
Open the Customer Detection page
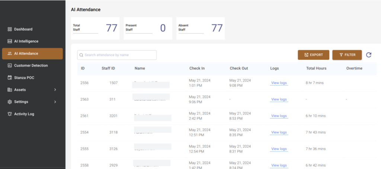[x=31, y=66]
